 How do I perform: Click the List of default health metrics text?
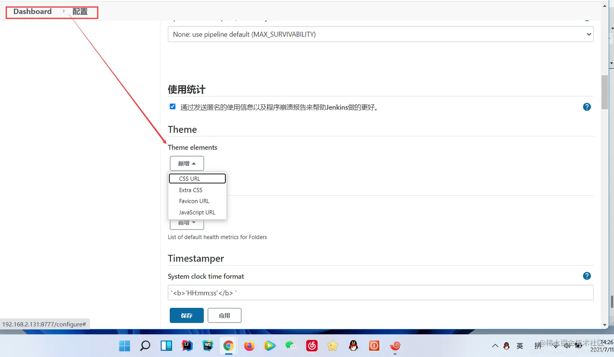coord(217,237)
